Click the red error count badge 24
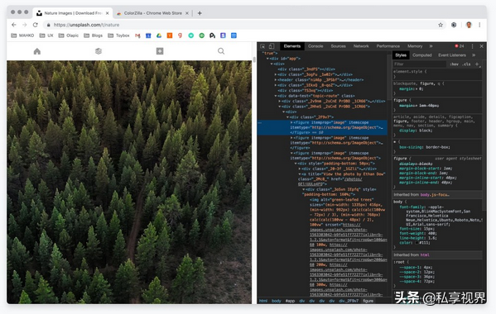496x314 pixels. 460,46
